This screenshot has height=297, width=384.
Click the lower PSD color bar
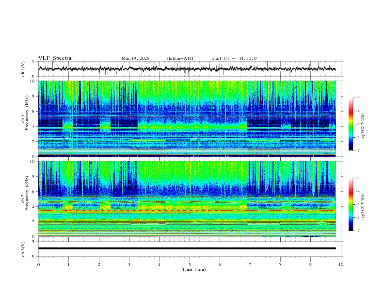351,204
